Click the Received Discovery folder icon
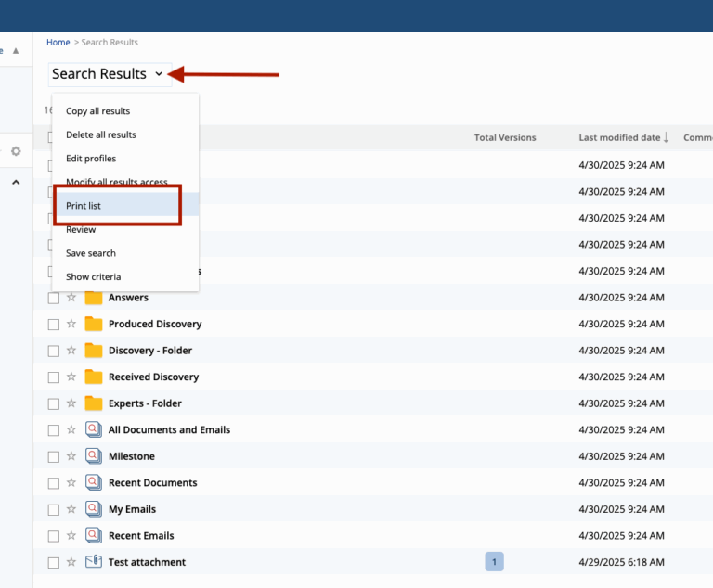Screen dimensions: 713x588 pos(93,377)
